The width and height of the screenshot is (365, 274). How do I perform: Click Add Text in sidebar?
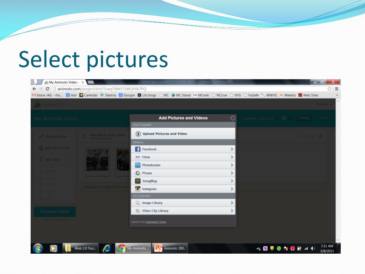(x=49, y=159)
